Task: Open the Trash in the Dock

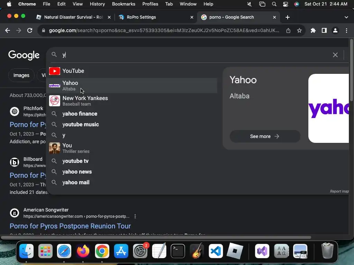Action: coord(327,251)
